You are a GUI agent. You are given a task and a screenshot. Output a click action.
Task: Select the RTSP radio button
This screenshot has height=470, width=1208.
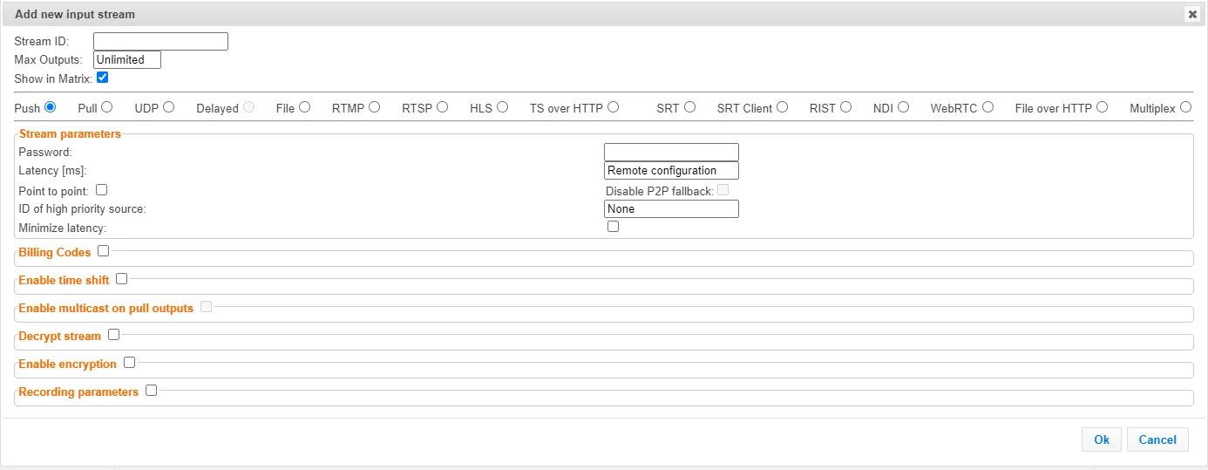(x=442, y=107)
